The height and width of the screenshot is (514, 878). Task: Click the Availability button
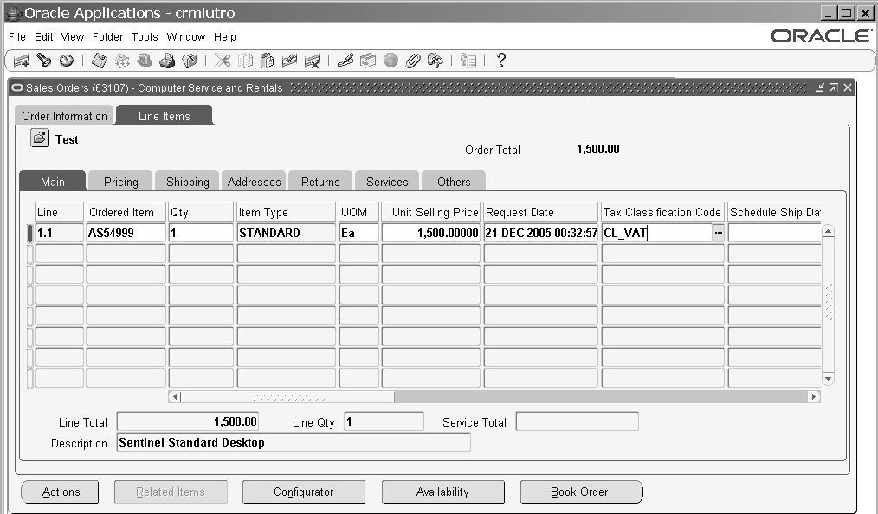pyautogui.click(x=442, y=492)
